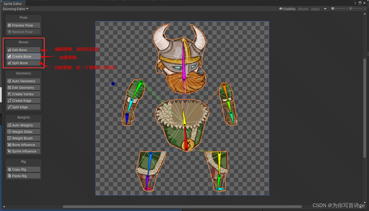Switch to the Sprite Editor tab

point(13,4)
